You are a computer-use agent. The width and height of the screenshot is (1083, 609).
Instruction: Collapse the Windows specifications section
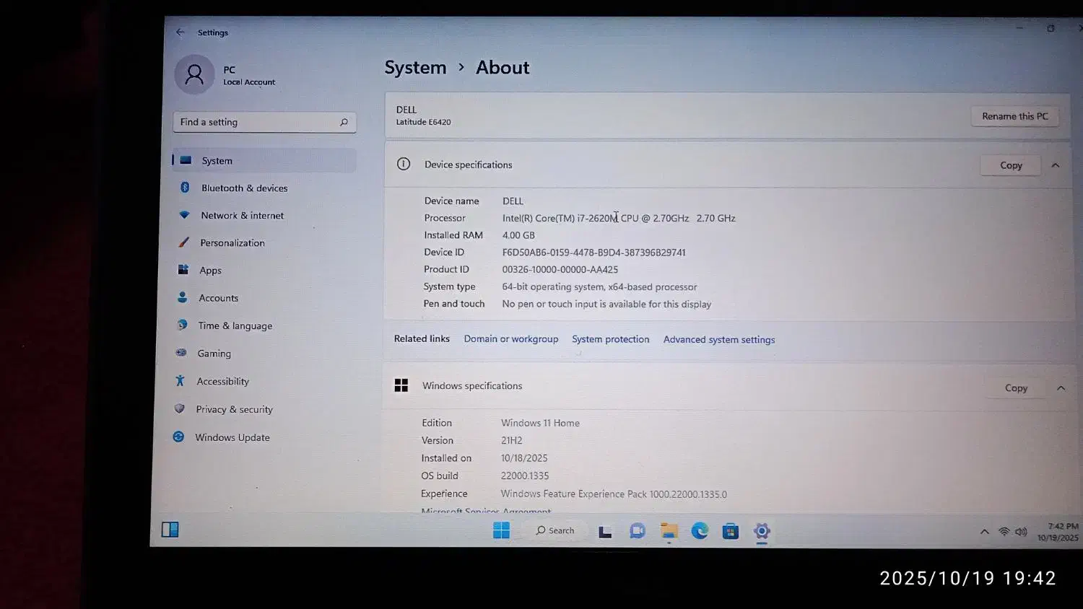(x=1061, y=388)
